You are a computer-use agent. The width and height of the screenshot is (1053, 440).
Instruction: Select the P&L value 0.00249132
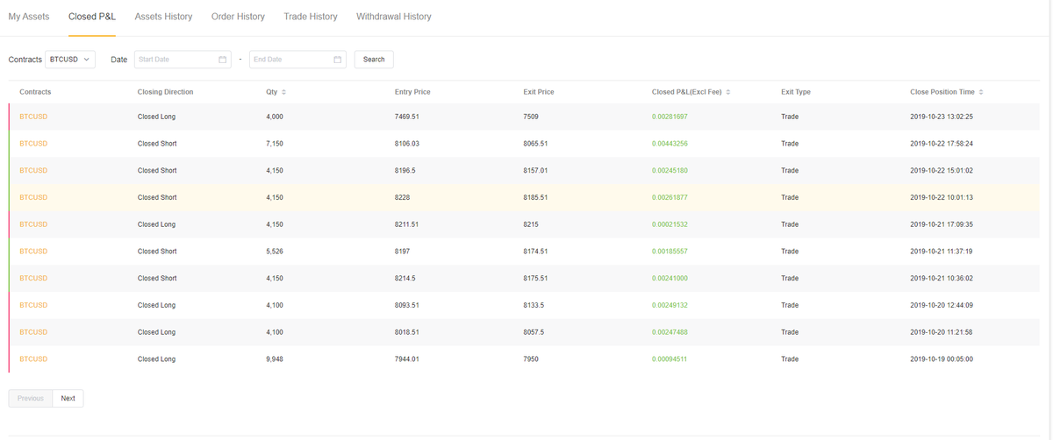click(670, 305)
